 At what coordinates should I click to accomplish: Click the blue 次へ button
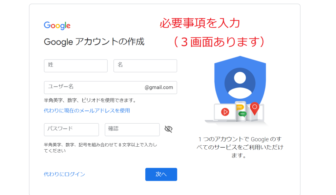pos(161,174)
